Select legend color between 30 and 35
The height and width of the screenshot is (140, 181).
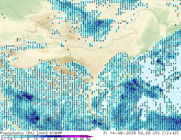click(64, 136)
